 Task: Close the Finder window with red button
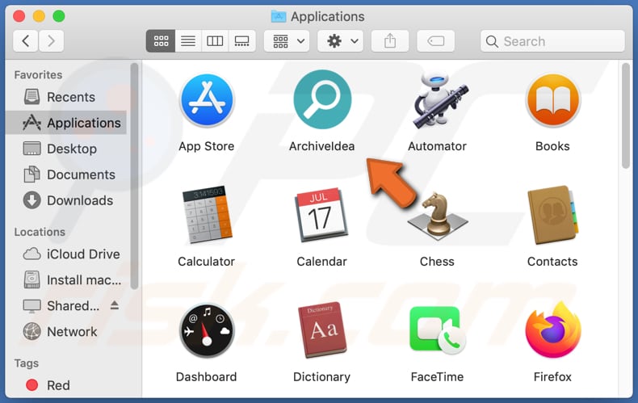19,16
